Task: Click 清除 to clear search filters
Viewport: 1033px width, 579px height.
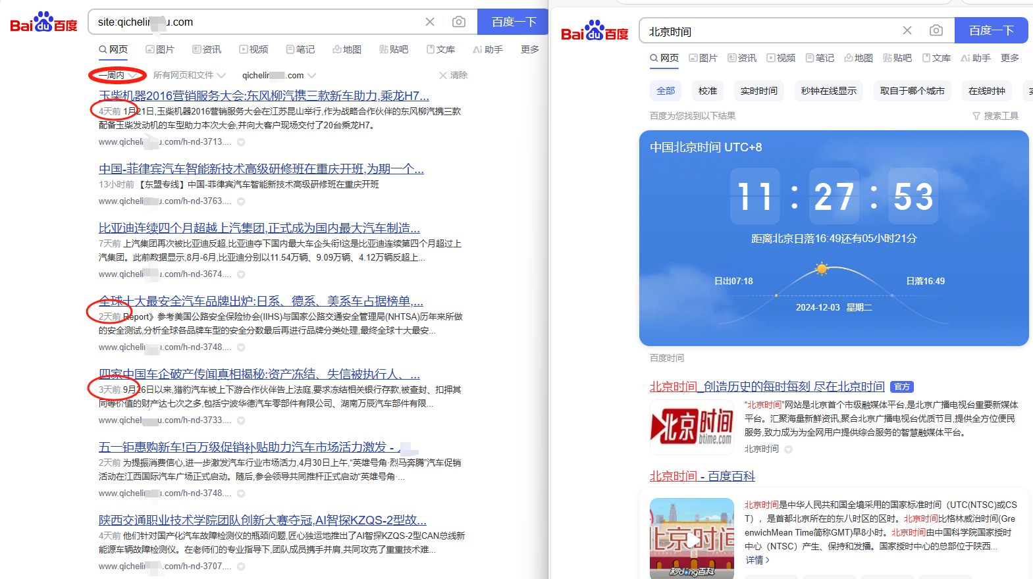Action: (453, 75)
